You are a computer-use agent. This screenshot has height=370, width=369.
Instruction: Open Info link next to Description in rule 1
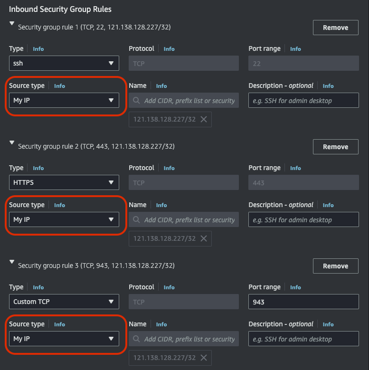coord(328,86)
